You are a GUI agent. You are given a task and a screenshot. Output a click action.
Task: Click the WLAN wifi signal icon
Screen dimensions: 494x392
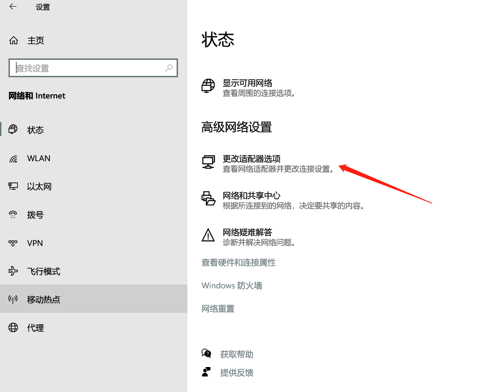point(13,158)
